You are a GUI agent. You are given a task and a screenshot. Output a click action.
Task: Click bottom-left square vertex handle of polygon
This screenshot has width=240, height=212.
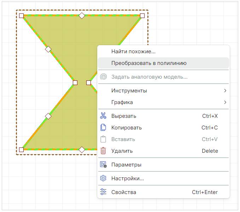[21, 150]
